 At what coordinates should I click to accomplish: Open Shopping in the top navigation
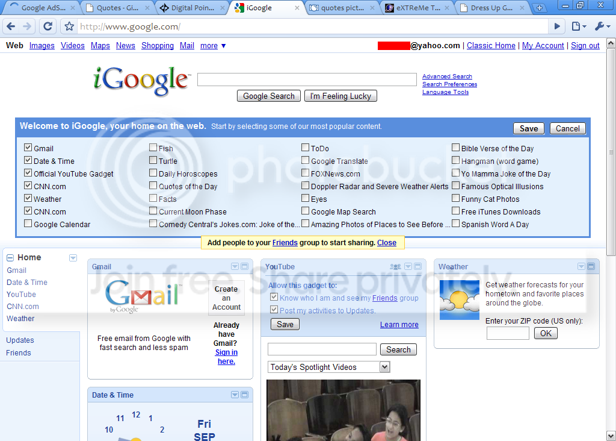[158, 46]
